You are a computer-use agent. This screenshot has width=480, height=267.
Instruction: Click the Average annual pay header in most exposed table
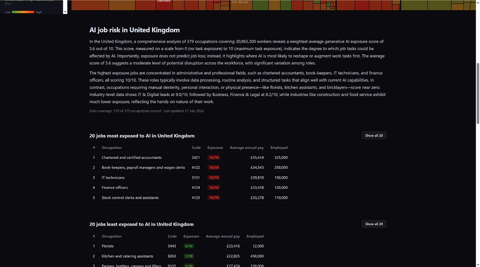point(247,147)
